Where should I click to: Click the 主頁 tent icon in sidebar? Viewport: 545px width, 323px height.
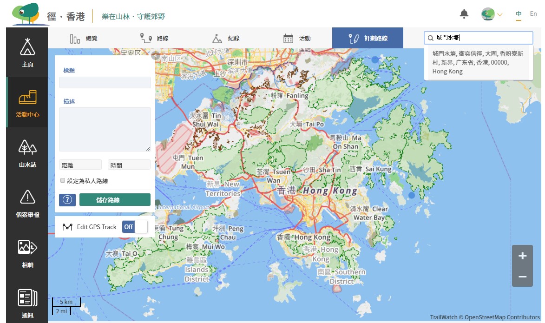coord(27,48)
